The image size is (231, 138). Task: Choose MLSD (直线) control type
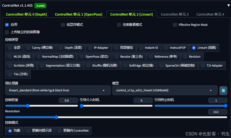19,57
